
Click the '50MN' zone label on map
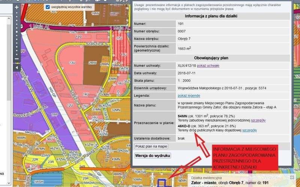coord(137,180)
